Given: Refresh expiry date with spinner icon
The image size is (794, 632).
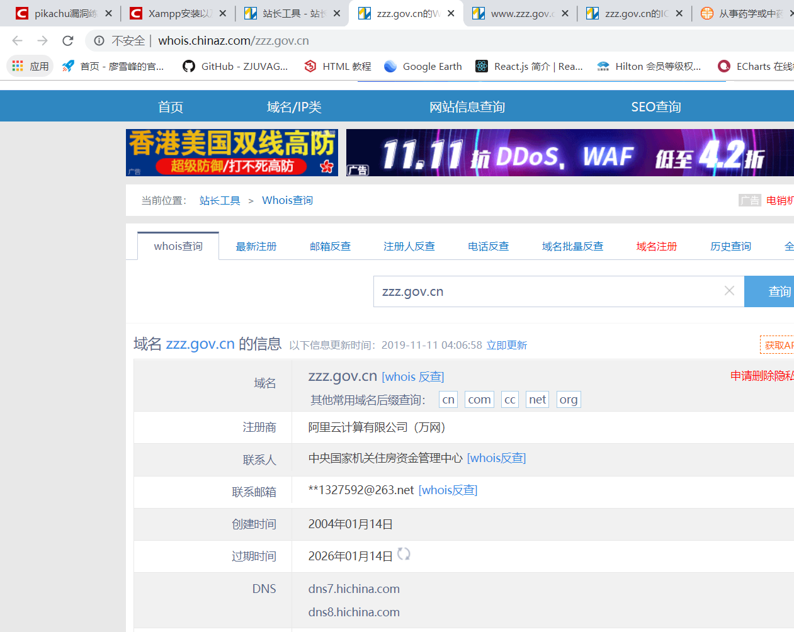Looking at the screenshot, I should pyautogui.click(x=404, y=554).
